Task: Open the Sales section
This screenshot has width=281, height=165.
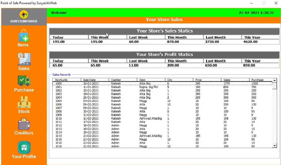Action: pyautogui.click(x=23, y=61)
